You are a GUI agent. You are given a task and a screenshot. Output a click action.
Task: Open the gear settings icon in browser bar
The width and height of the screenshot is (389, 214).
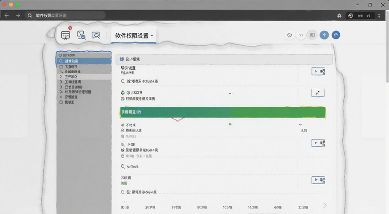[x=339, y=16]
